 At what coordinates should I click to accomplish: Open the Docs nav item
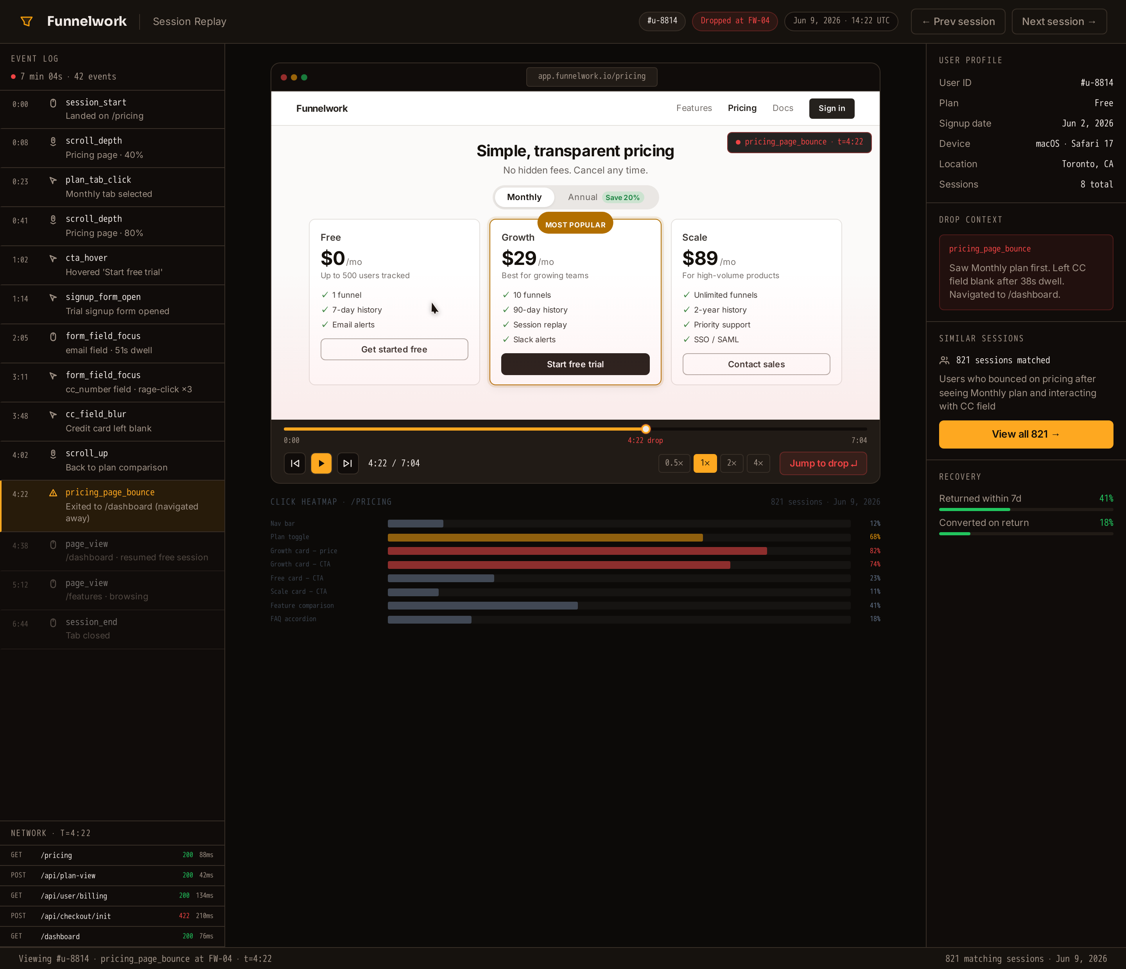coord(783,108)
